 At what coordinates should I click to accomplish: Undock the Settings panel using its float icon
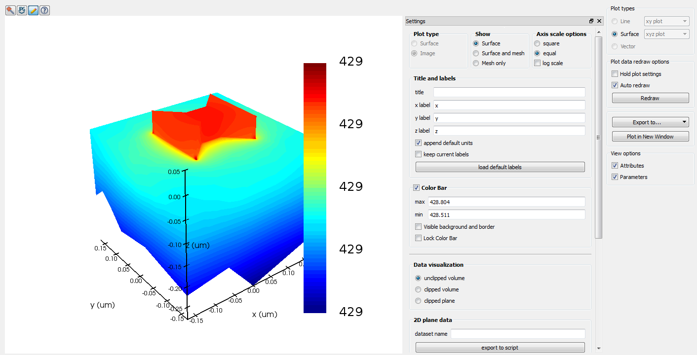[x=591, y=21]
